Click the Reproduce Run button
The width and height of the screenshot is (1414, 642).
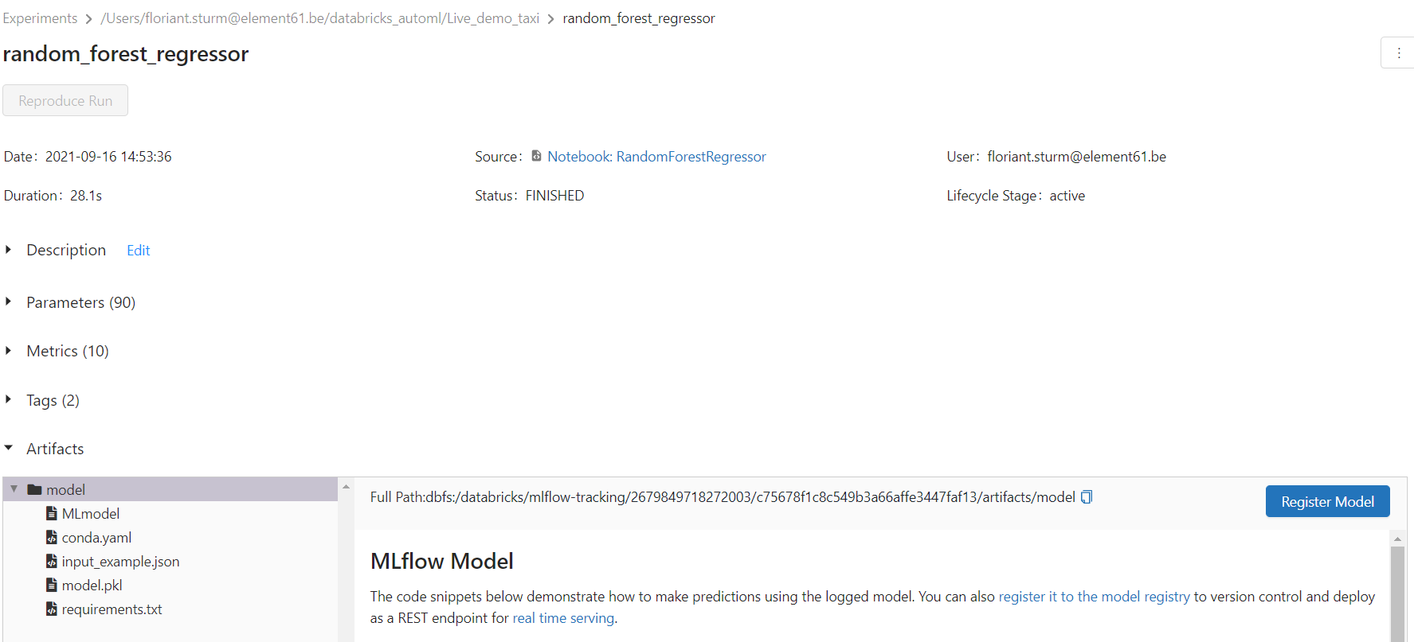pos(65,100)
